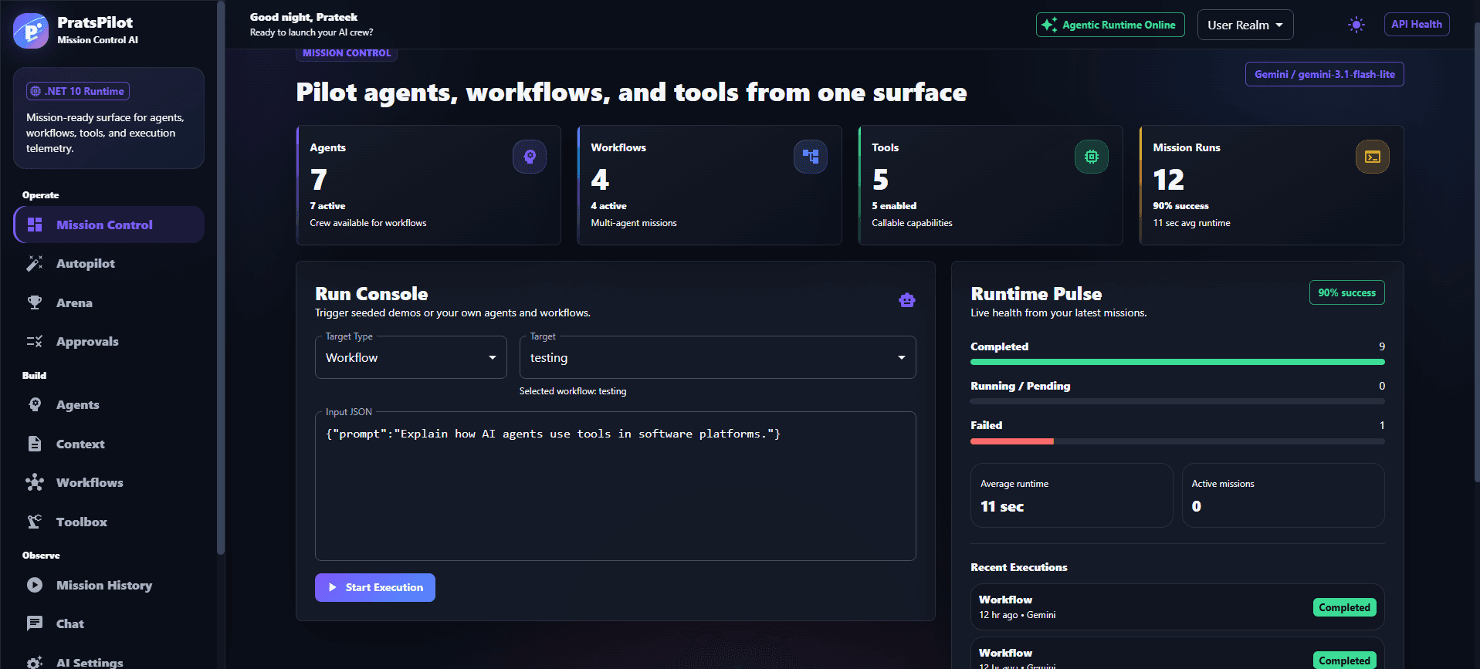Image resolution: width=1480 pixels, height=669 pixels.
Task: Open the Workflow execution from 12 hr ago
Action: point(1177,607)
